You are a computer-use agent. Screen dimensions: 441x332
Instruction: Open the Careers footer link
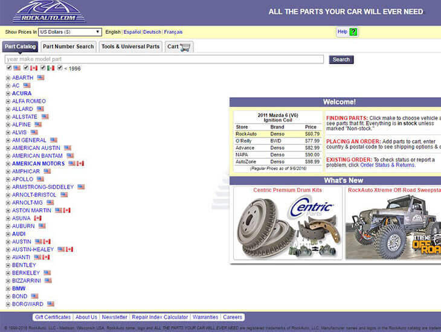[x=233, y=317]
